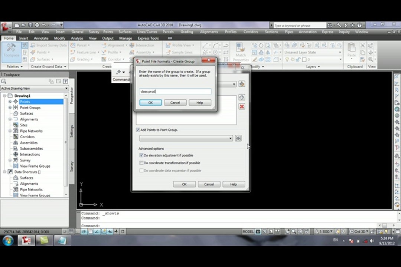This screenshot has width=401, height=267.
Task: Click the volume icon in system tray
Action: (x=372, y=241)
